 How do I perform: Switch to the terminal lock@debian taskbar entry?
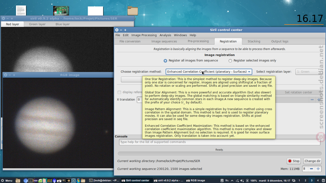click(104, 181)
